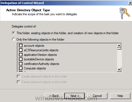Viewport: 132px width, 102px height.
Task: Go to the previous step with Back
Action: point(55,96)
